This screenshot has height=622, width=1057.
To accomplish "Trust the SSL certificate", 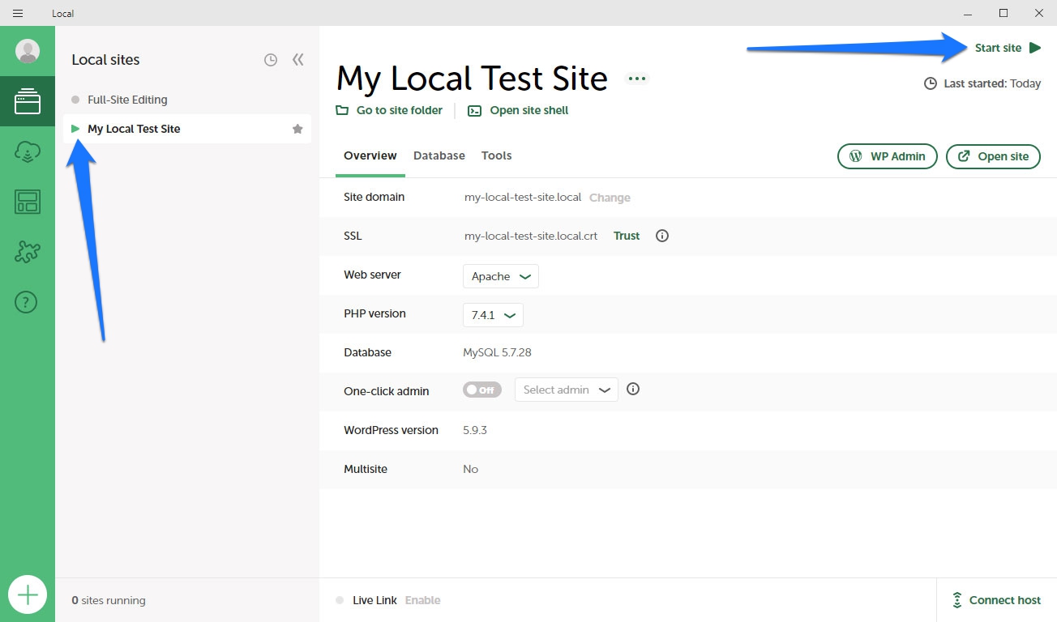I will coord(627,236).
